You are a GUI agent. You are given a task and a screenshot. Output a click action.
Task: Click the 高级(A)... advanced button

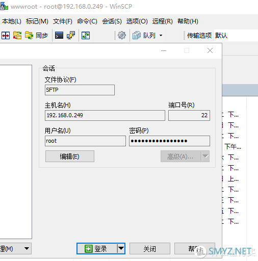(x=180, y=156)
